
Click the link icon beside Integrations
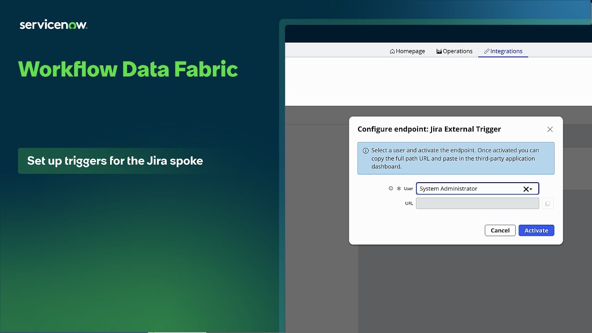click(486, 51)
